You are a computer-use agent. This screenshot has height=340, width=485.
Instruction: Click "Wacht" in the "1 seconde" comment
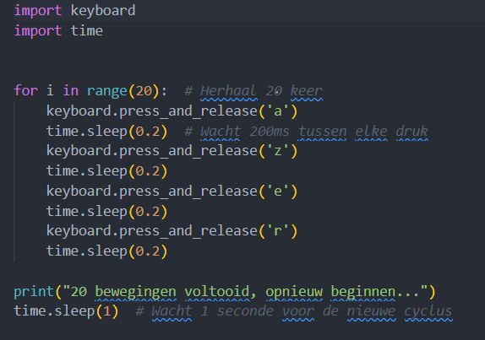172,311
